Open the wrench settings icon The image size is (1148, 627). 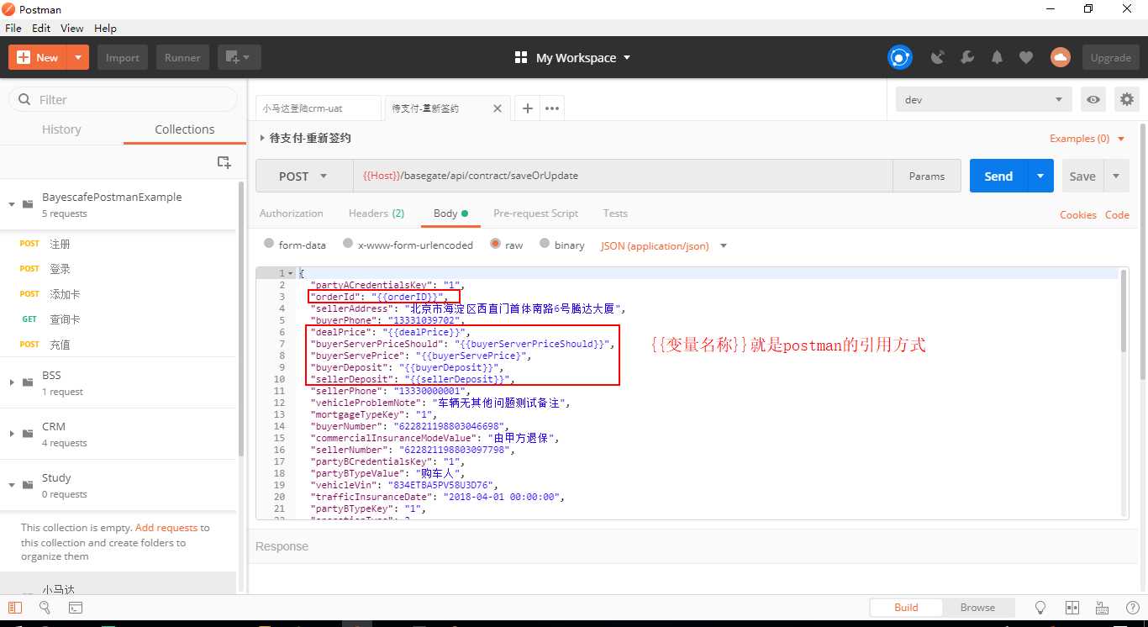coord(967,57)
